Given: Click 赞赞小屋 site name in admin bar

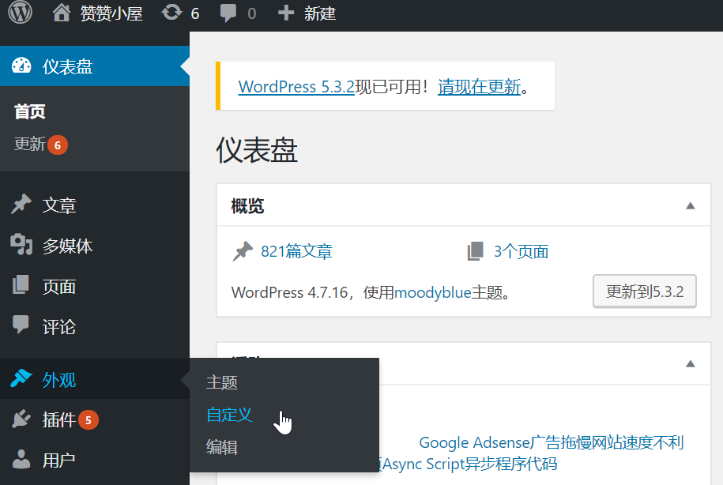Looking at the screenshot, I should click(x=111, y=13).
